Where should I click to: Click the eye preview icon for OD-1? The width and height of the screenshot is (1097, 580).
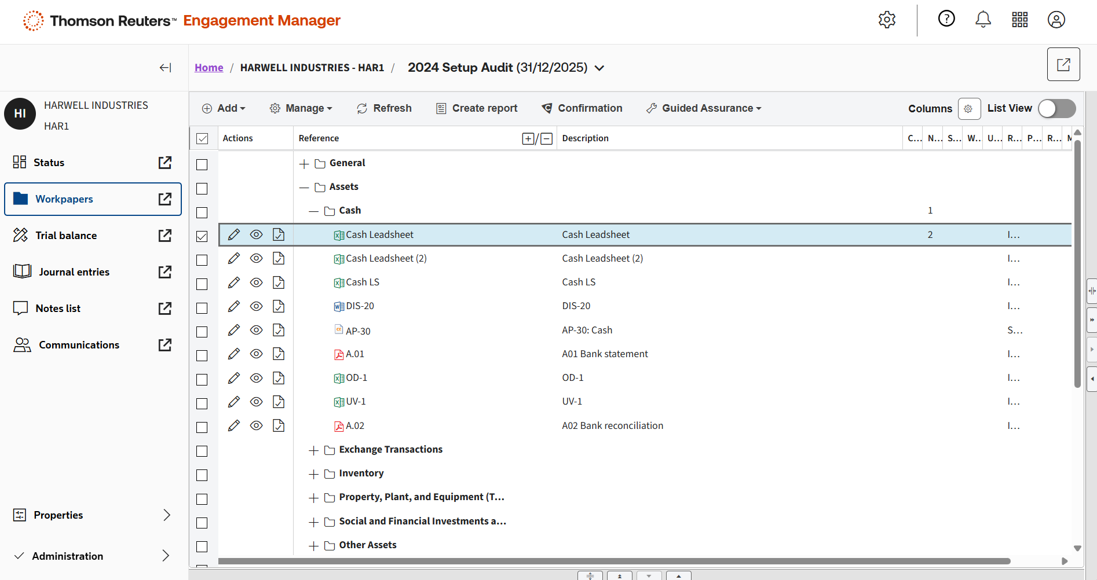(x=256, y=378)
